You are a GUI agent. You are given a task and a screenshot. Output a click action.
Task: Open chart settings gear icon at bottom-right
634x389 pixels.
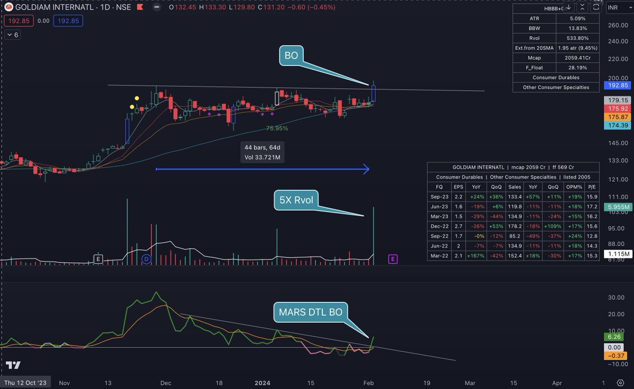tap(620, 382)
